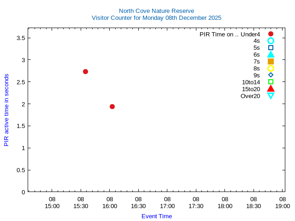Click the 'Event Time' x-axis label
Viewport: 295px width, 221px height.
coord(156,216)
